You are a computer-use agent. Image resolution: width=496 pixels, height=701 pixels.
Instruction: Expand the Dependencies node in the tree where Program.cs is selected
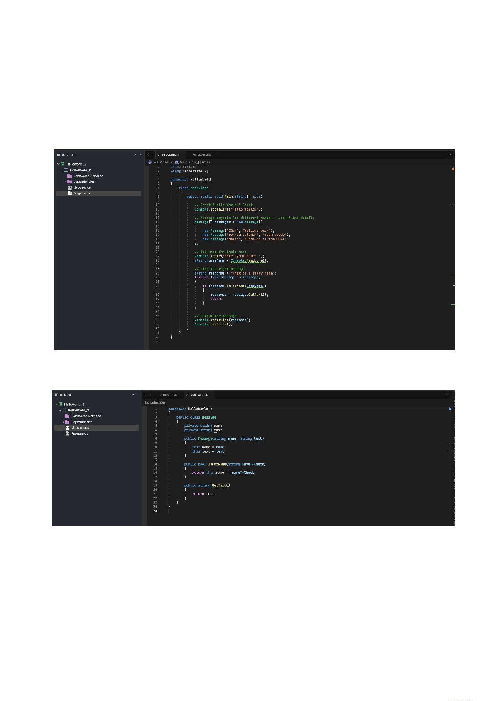coord(65,182)
